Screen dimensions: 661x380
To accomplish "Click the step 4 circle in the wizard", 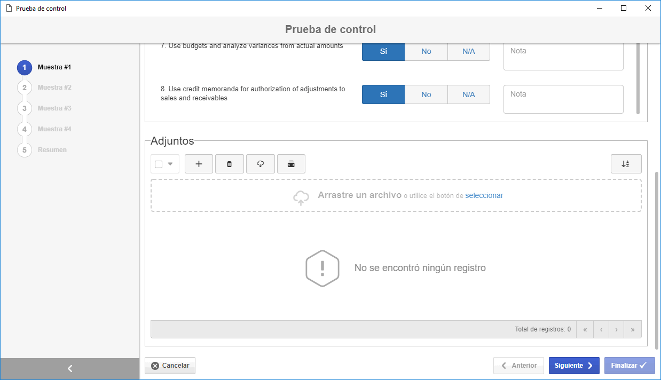I will pyautogui.click(x=25, y=129).
